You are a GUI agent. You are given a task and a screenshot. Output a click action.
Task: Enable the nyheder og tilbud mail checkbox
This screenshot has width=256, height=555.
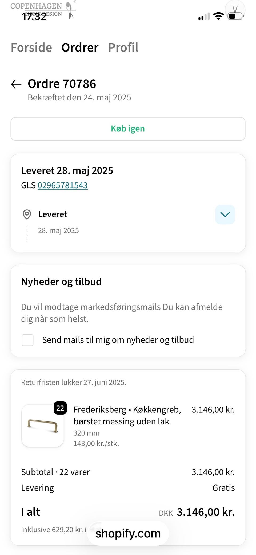27,340
